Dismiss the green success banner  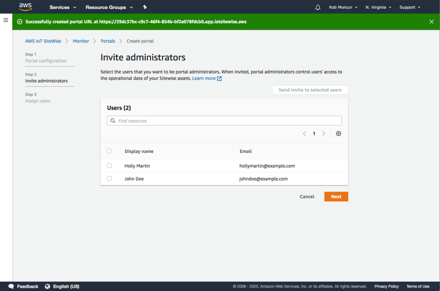click(x=431, y=22)
